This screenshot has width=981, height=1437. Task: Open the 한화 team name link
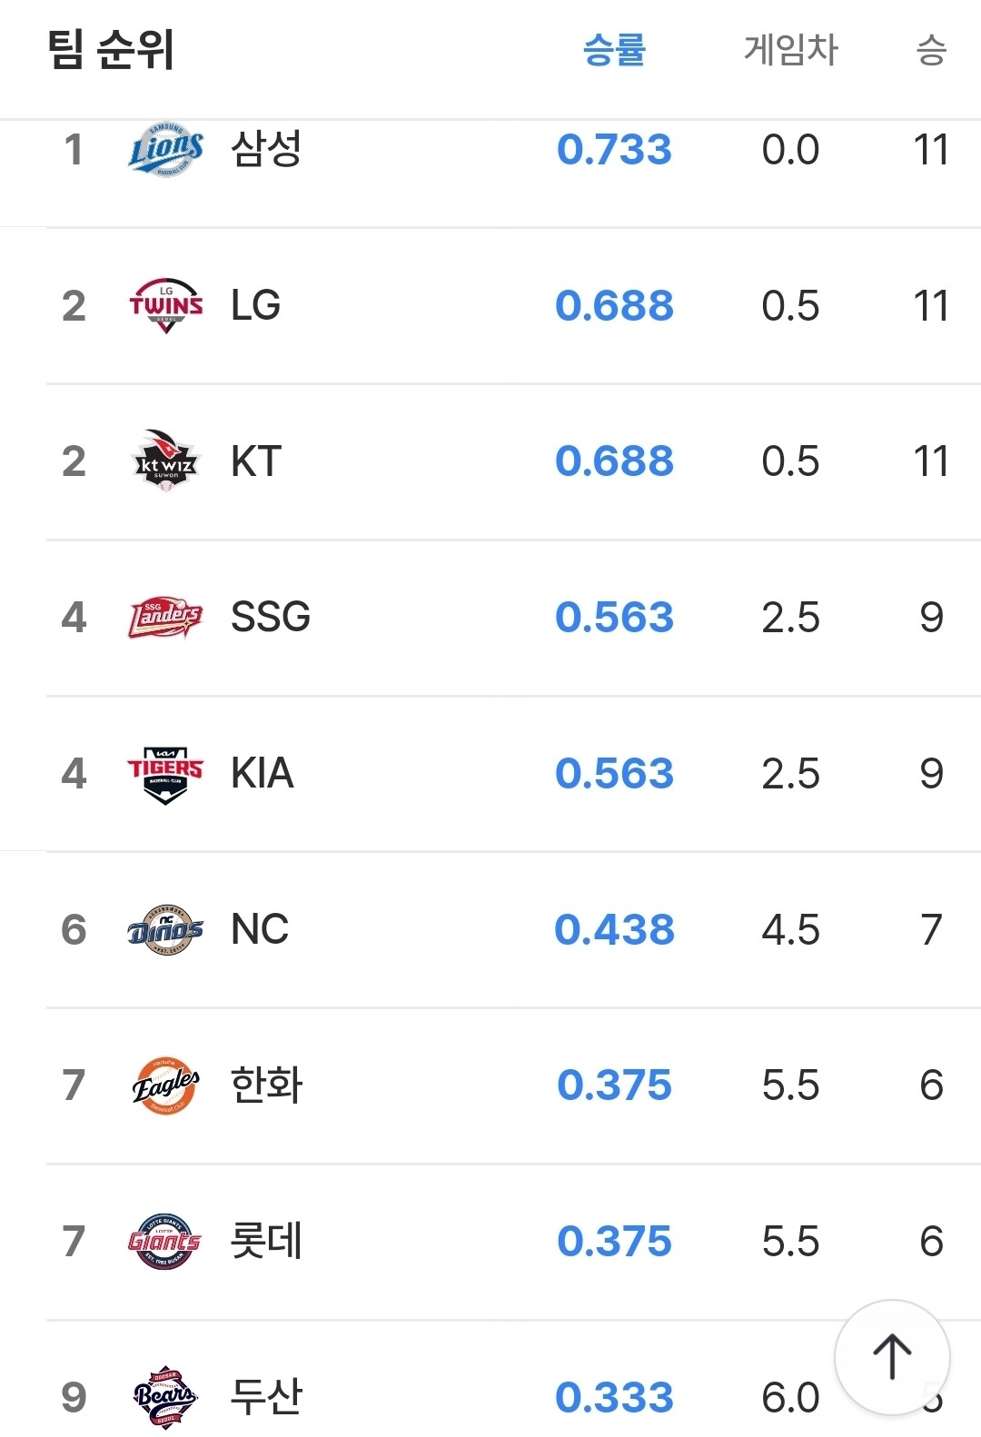coord(266,1085)
